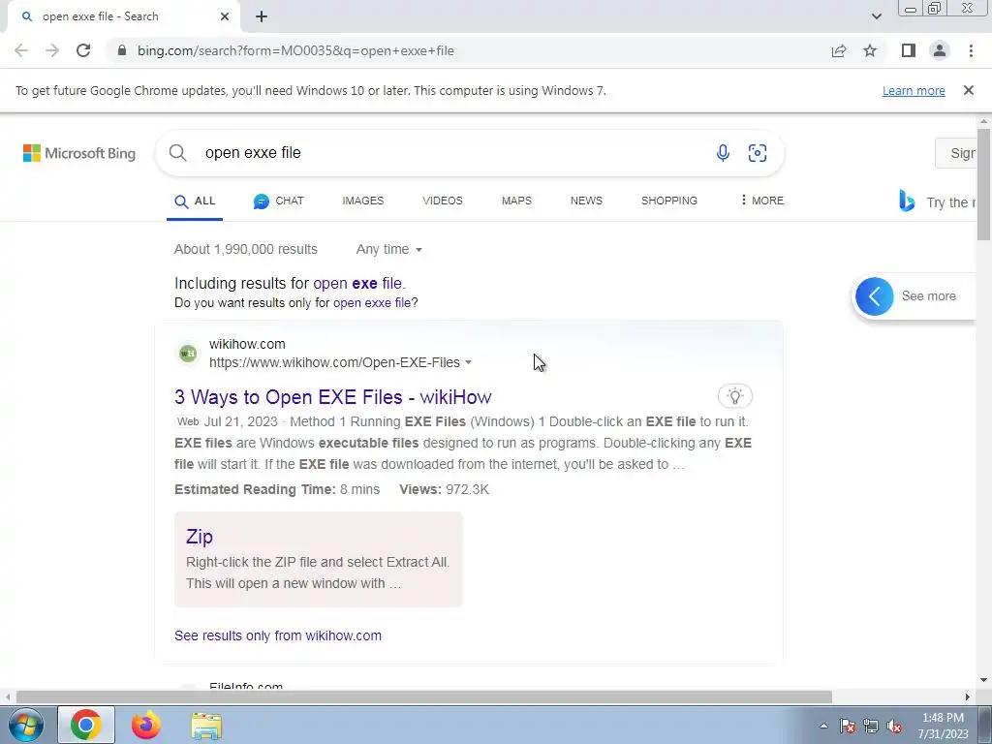Open a new tab with plus icon
This screenshot has width=992, height=744.
(262, 16)
